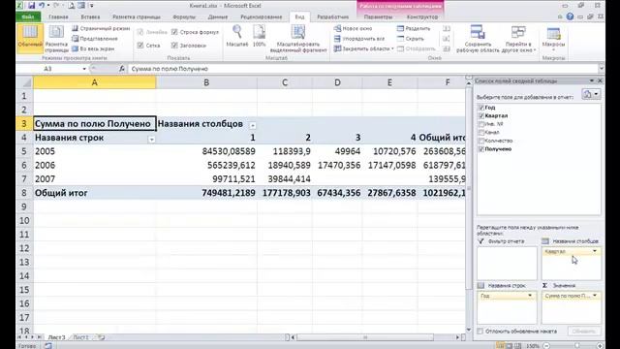Select the cell with year 2006
Viewport: 620px width, 349px height.
coord(95,165)
